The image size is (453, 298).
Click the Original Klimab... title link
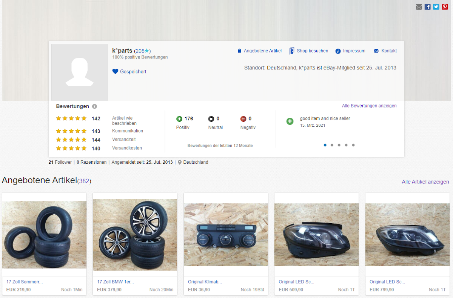pyautogui.click(x=205, y=282)
